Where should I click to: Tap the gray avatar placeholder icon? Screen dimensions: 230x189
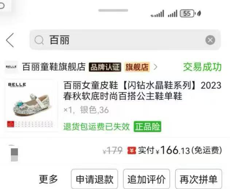click(x=14, y=154)
